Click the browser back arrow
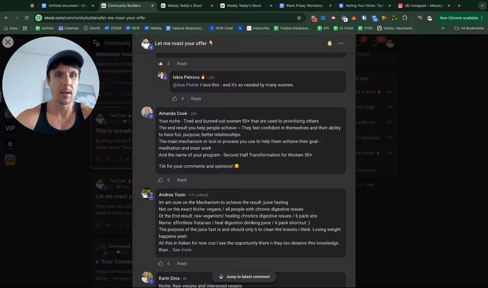The image size is (488, 288). pos(6,18)
